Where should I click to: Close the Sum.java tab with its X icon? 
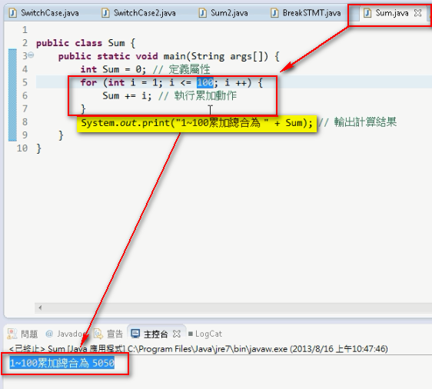coord(418,13)
